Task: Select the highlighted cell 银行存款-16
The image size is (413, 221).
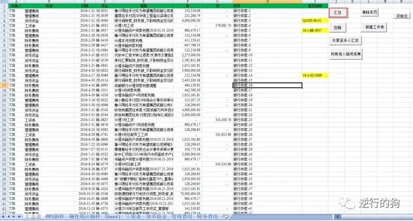Action: point(267,86)
